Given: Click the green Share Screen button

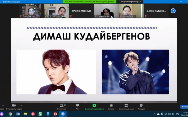Looking at the screenshot, I should tap(94, 106).
